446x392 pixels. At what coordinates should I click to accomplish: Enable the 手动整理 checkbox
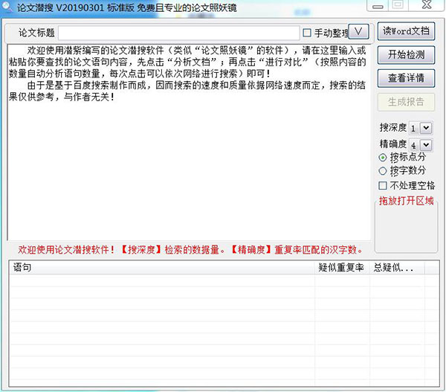pyautogui.click(x=307, y=33)
